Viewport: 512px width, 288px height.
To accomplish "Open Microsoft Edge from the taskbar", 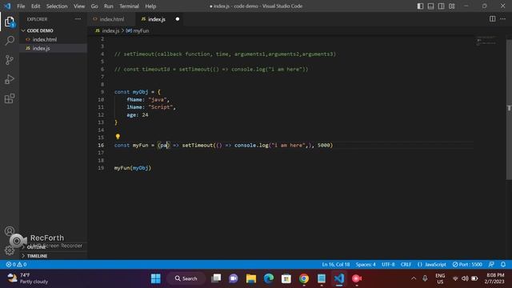I will tap(269, 278).
